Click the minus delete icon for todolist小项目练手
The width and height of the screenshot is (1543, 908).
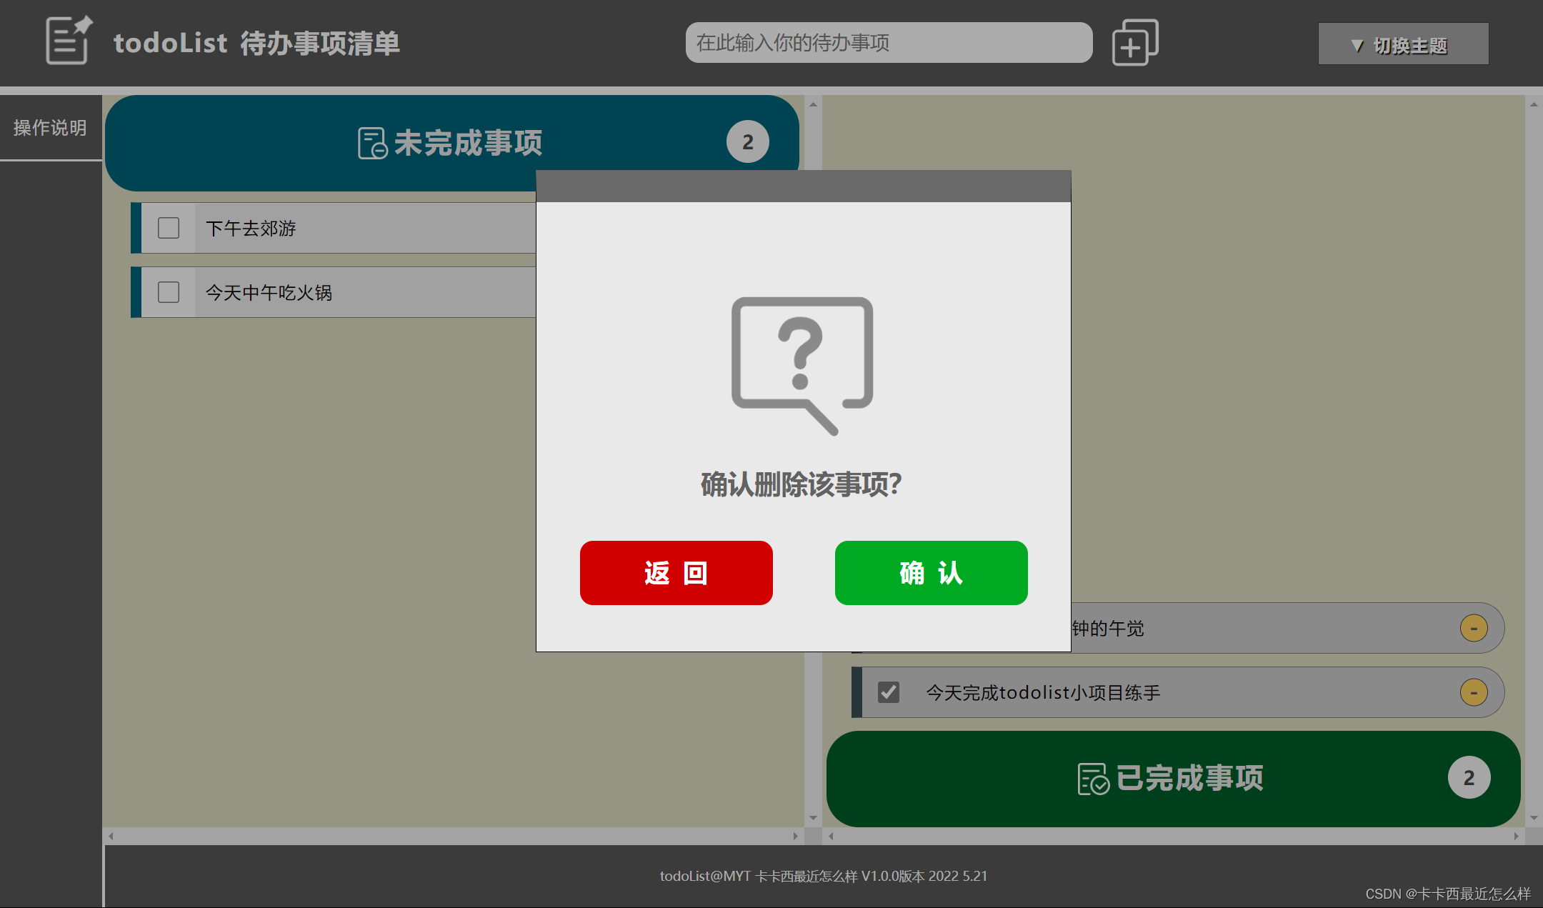pos(1473,692)
